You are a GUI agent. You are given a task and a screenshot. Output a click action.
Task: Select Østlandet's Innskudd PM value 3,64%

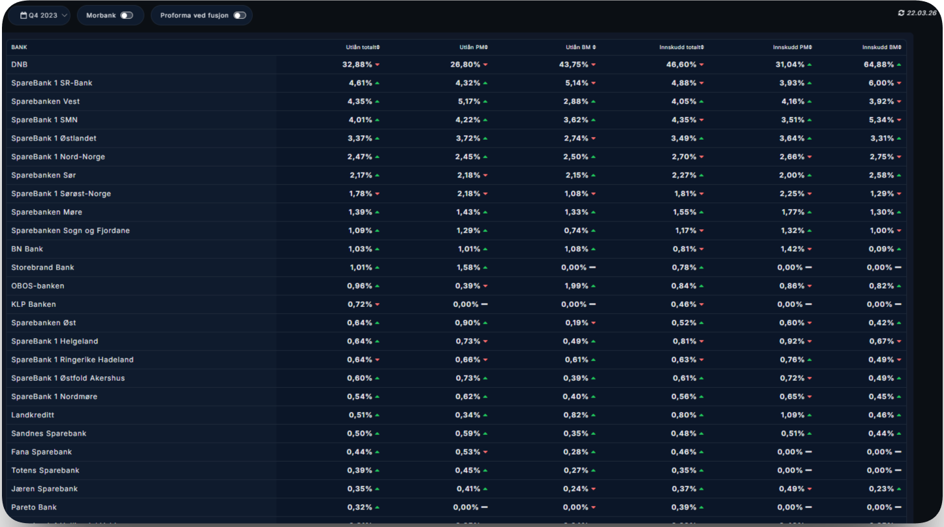pos(792,138)
